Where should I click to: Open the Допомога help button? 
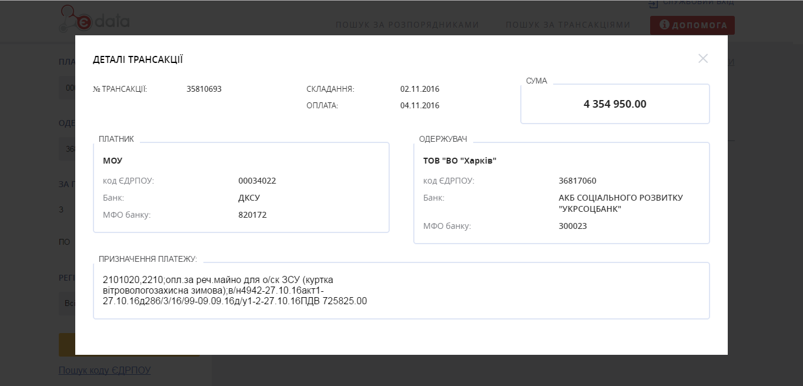pos(692,25)
